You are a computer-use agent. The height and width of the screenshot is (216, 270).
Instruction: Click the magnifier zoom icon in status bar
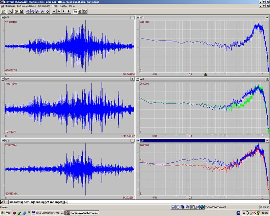tap(187, 207)
